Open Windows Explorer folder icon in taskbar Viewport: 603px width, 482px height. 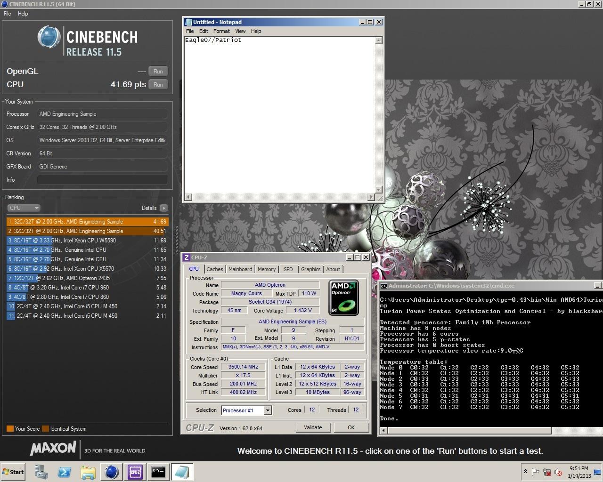click(x=88, y=472)
